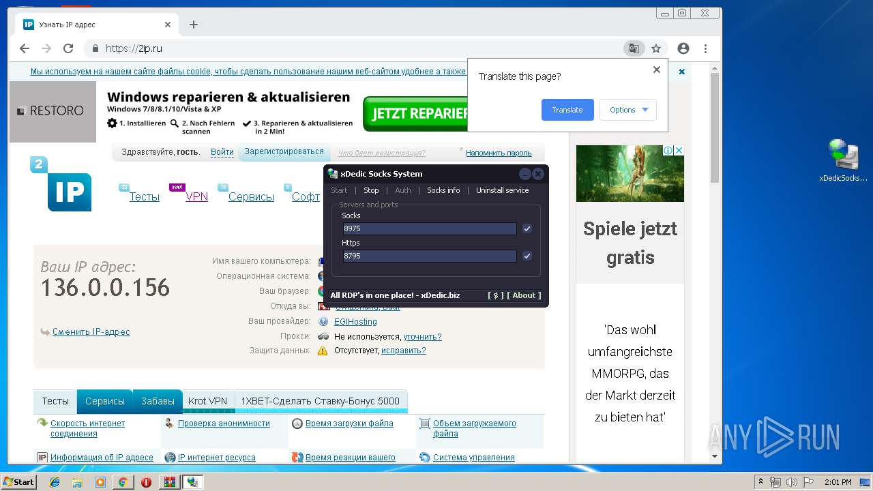Viewport: 873px width, 491px height.
Task: Open Windows Media Player from taskbar
Action: (x=100, y=482)
